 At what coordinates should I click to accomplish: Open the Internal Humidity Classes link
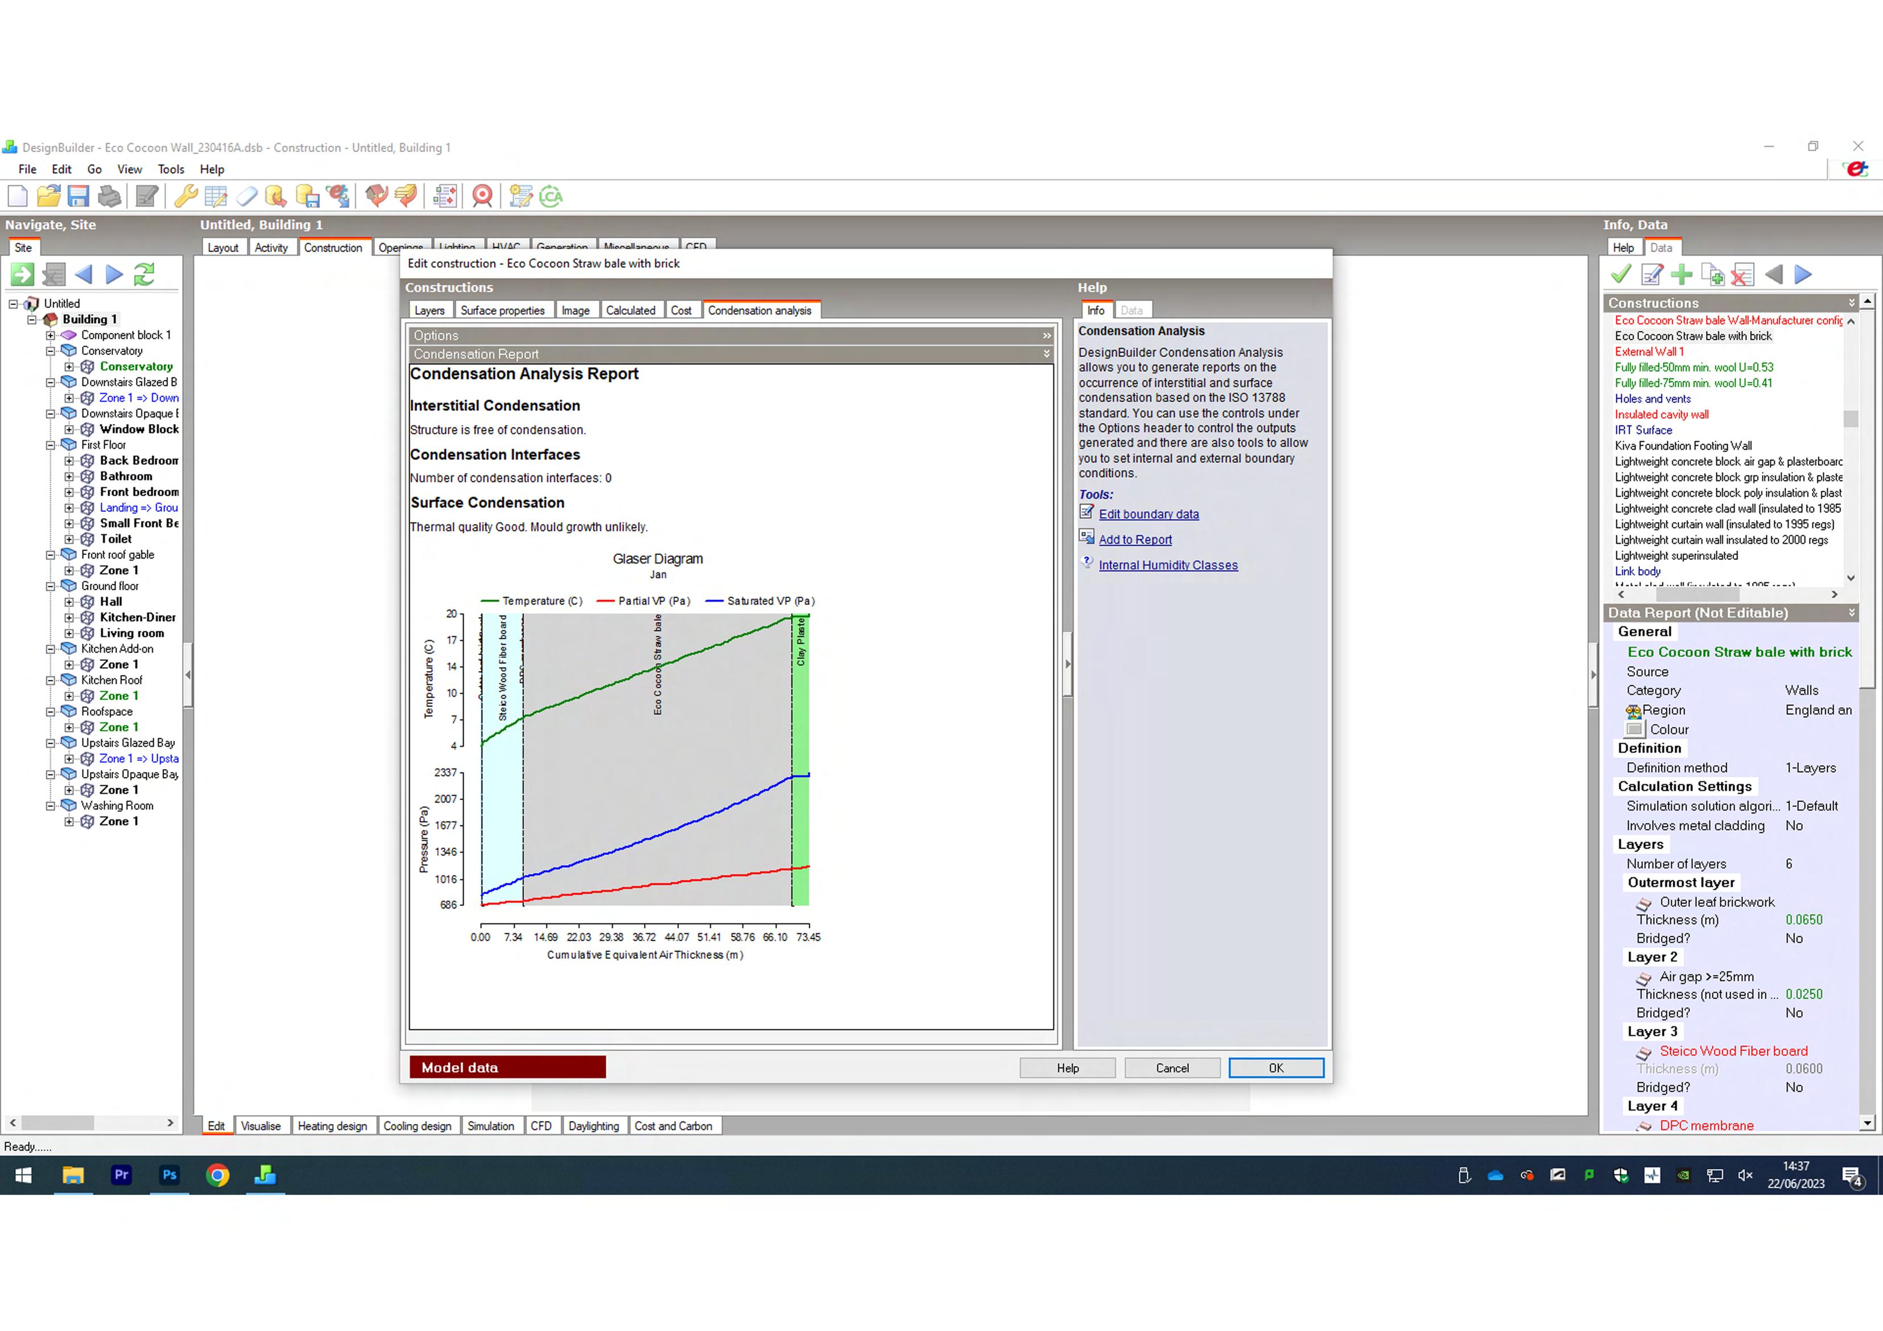tap(1168, 565)
